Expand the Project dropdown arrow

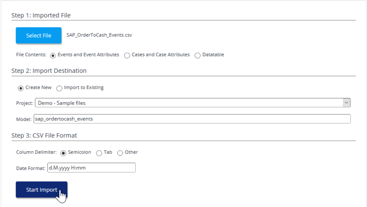click(x=347, y=103)
